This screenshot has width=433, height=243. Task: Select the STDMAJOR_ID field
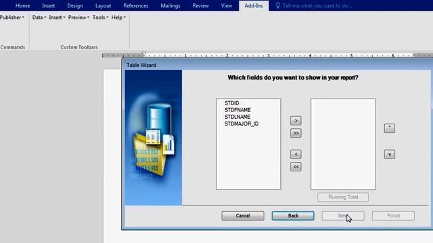tap(242, 124)
